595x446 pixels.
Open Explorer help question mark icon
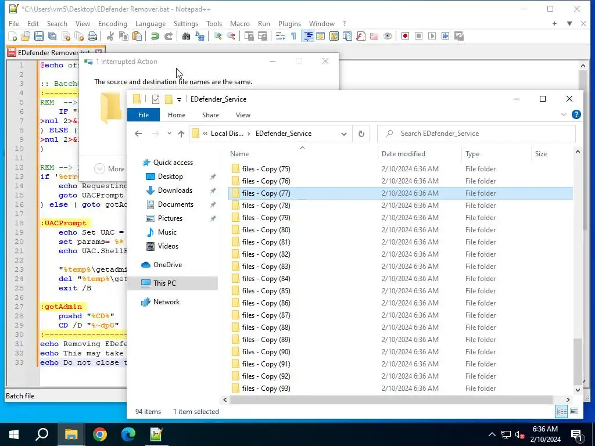pyautogui.click(x=576, y=114)
